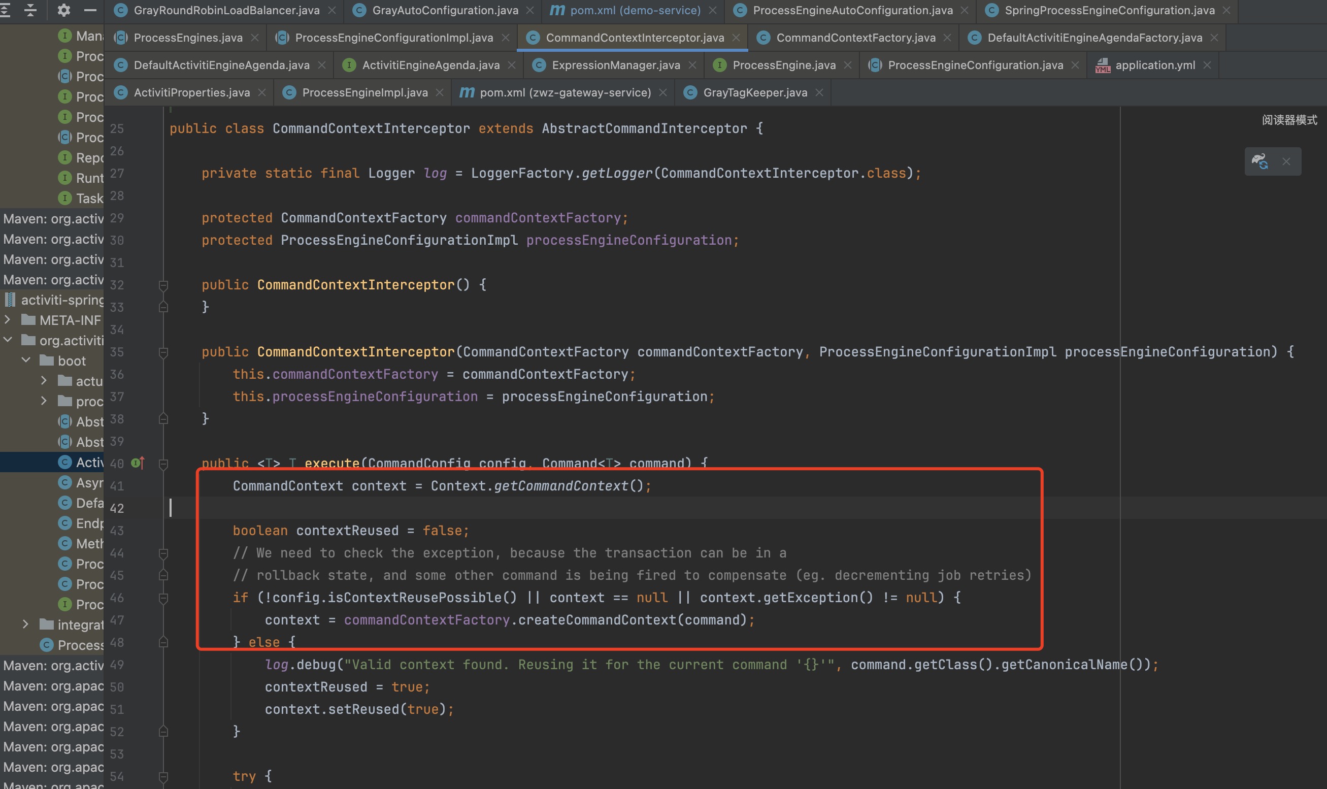The image size is (1327, 789).
Task: Click line number 42 in the editor gutter
Action: pyautogui.click(x=118, y=508)
